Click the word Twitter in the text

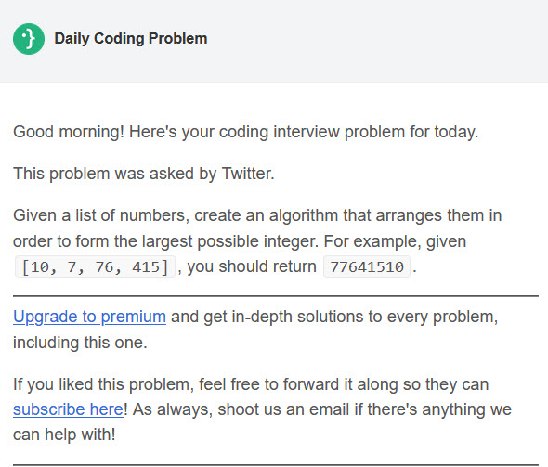(248, 174)
